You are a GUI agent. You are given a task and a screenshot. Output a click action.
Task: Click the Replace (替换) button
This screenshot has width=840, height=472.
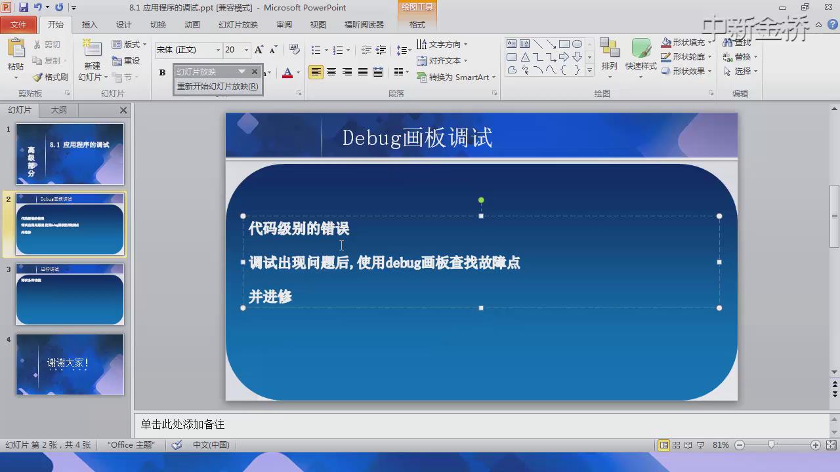coord(740,57)
